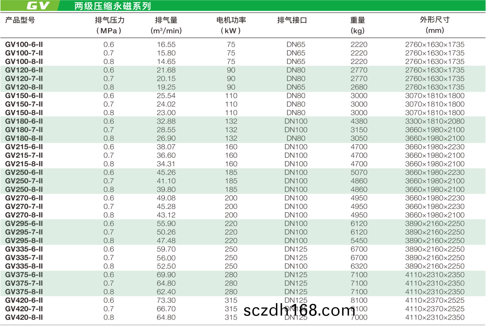The height and width of the screenshot is (326, 486).
Task: Click the 4380 weight value
Action: pos(359,121)
